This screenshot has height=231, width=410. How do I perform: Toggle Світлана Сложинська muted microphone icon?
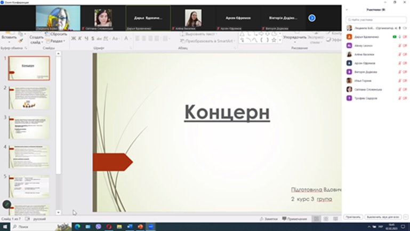coord(400,90)
